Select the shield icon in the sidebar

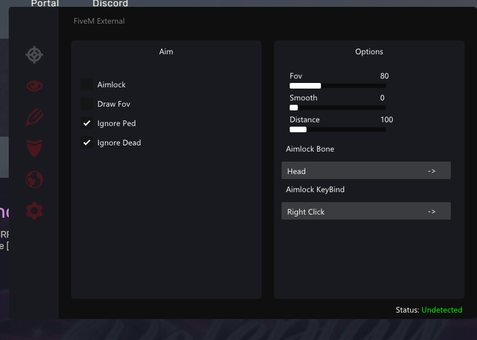click(34, 148)
